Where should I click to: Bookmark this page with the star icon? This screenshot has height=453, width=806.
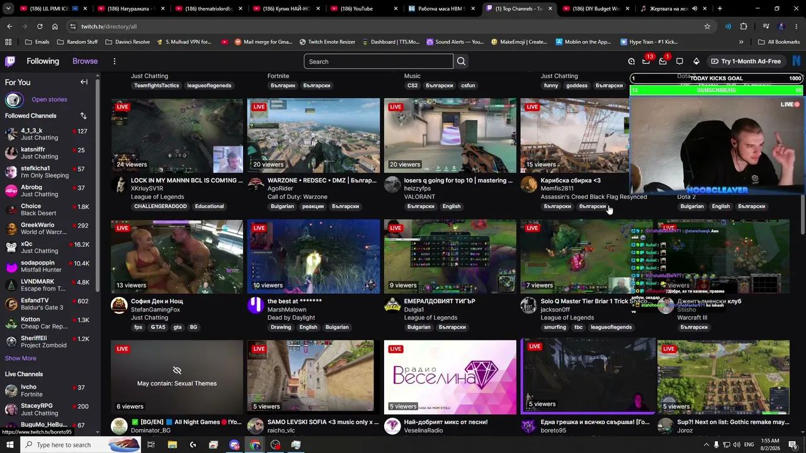point(707,26)
